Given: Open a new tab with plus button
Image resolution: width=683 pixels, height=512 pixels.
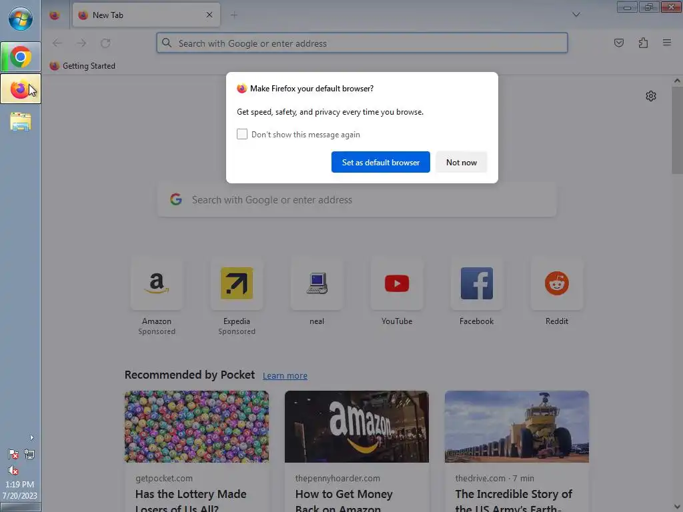Looking at the screenshot, I should (x=234, y=15).
